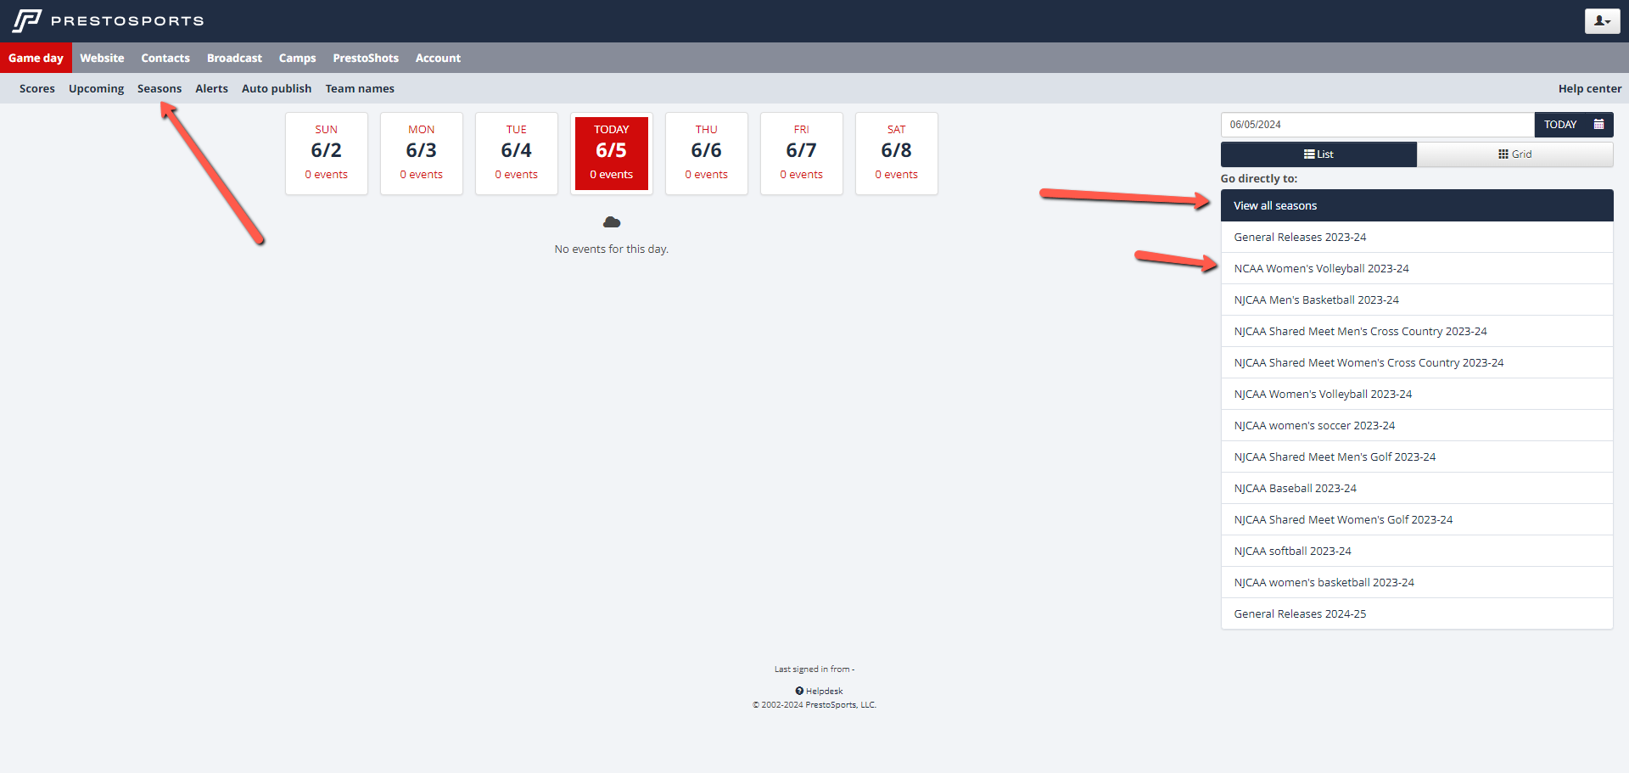
Task: Open the Contacts tab
Action: click(165, 58)
